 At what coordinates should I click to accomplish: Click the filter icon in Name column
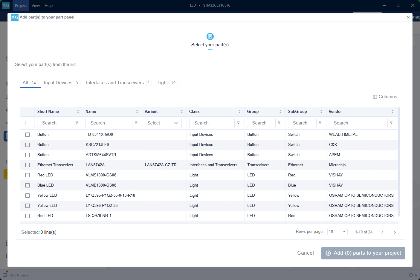(x=136, y=123)
